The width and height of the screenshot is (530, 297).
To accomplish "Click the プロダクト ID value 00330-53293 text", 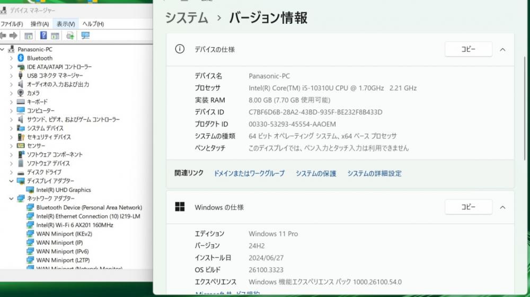I will 293,124.
